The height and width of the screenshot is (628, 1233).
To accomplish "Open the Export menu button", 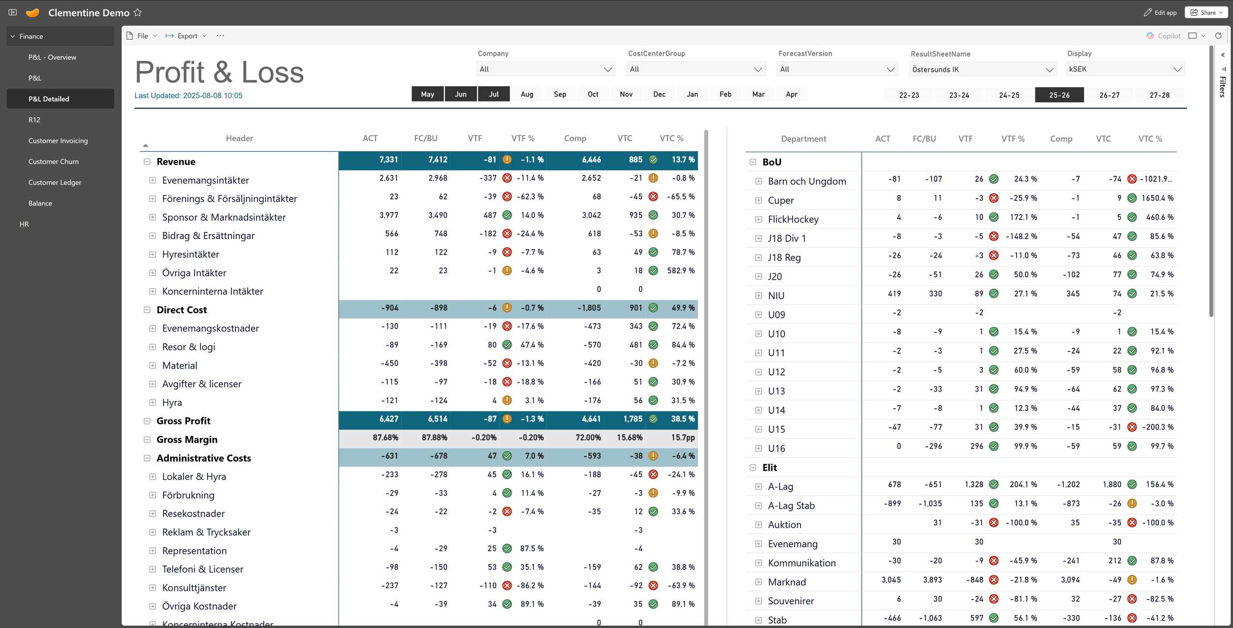I will point(186,35).
